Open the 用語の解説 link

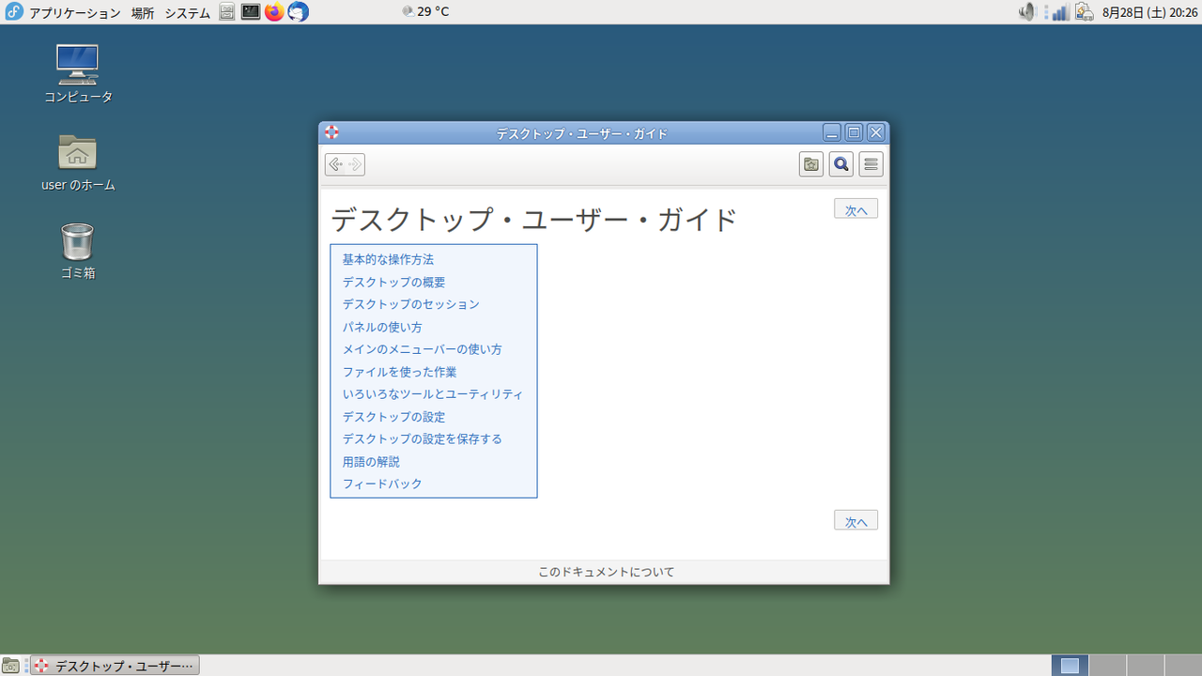point(371,462)
